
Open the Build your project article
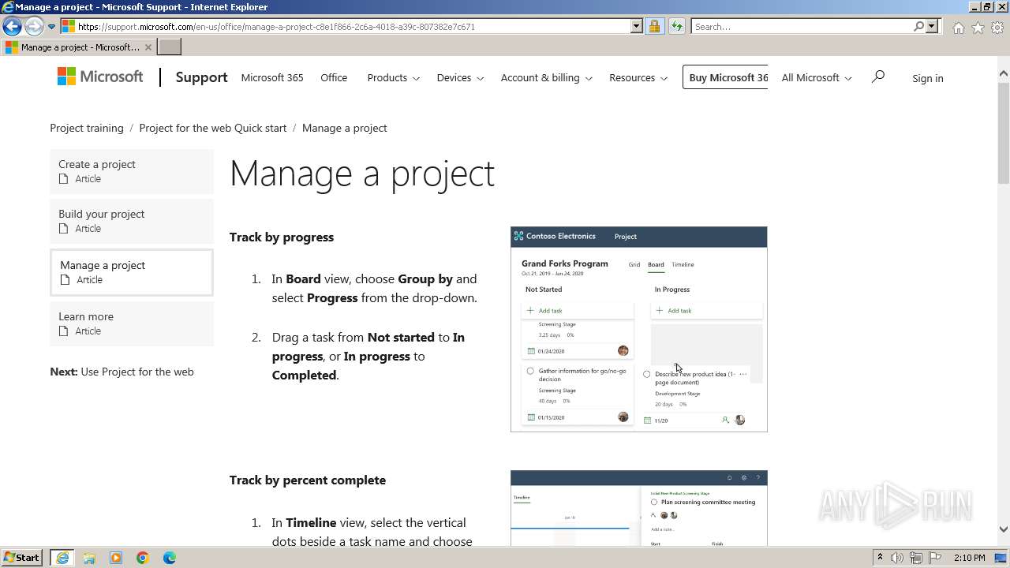(x=132, y=221)
